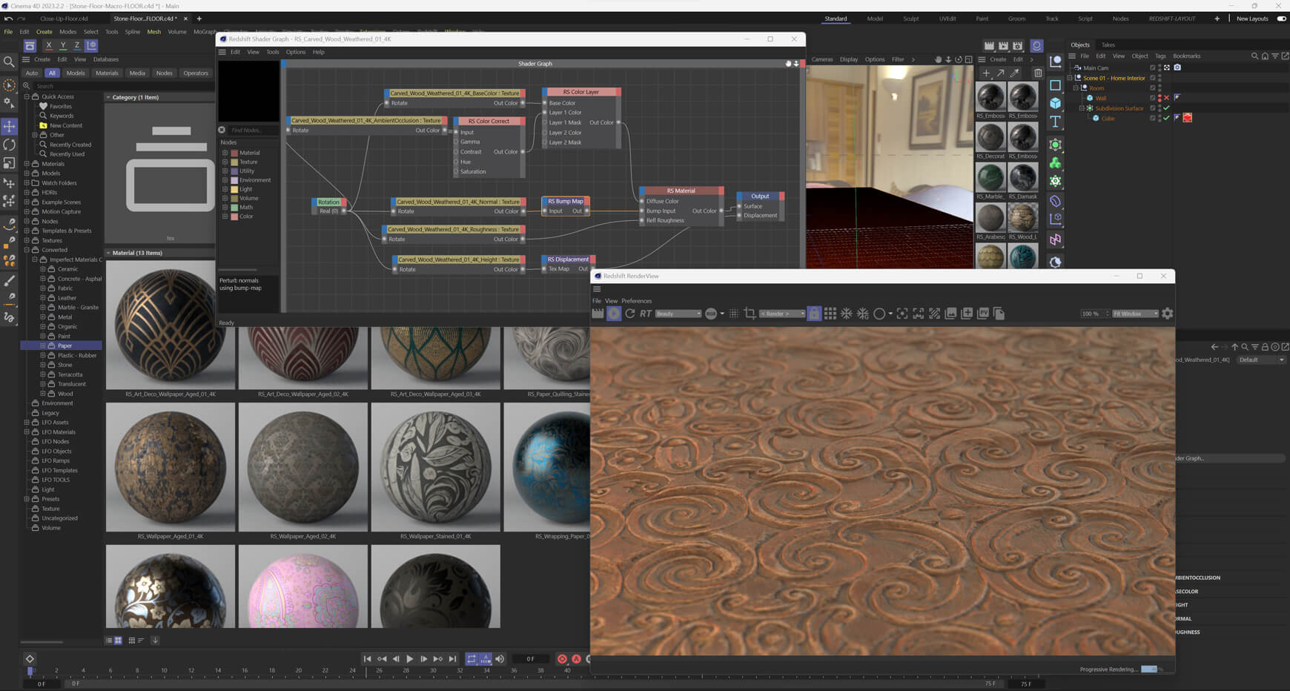Image resolution: width=1290 pixels, height=691 pixels.
Task: Click the Render View clapperboard icon above materials
Action: 989,46
